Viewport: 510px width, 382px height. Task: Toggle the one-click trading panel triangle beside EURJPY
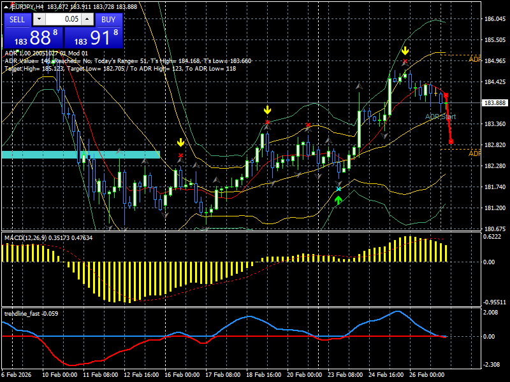[7, 7]
